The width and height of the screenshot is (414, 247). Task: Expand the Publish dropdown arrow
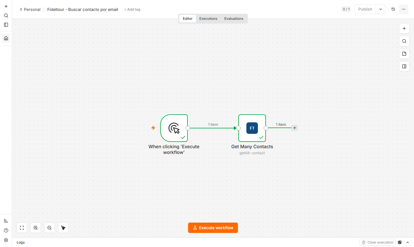click(381, 9)
